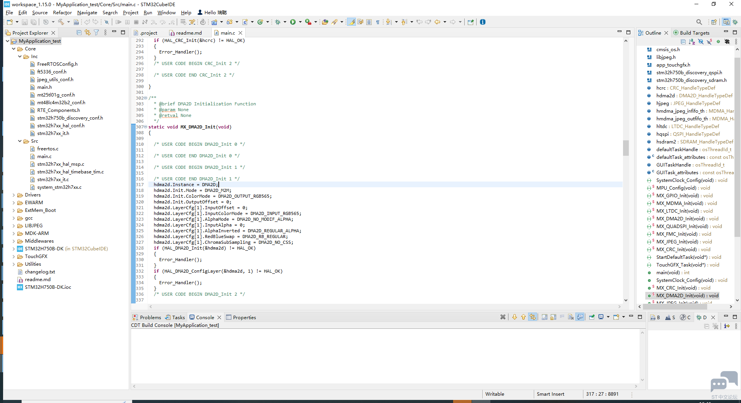Open the Problems tab
The image size is (741, 403).
[147, 317]
